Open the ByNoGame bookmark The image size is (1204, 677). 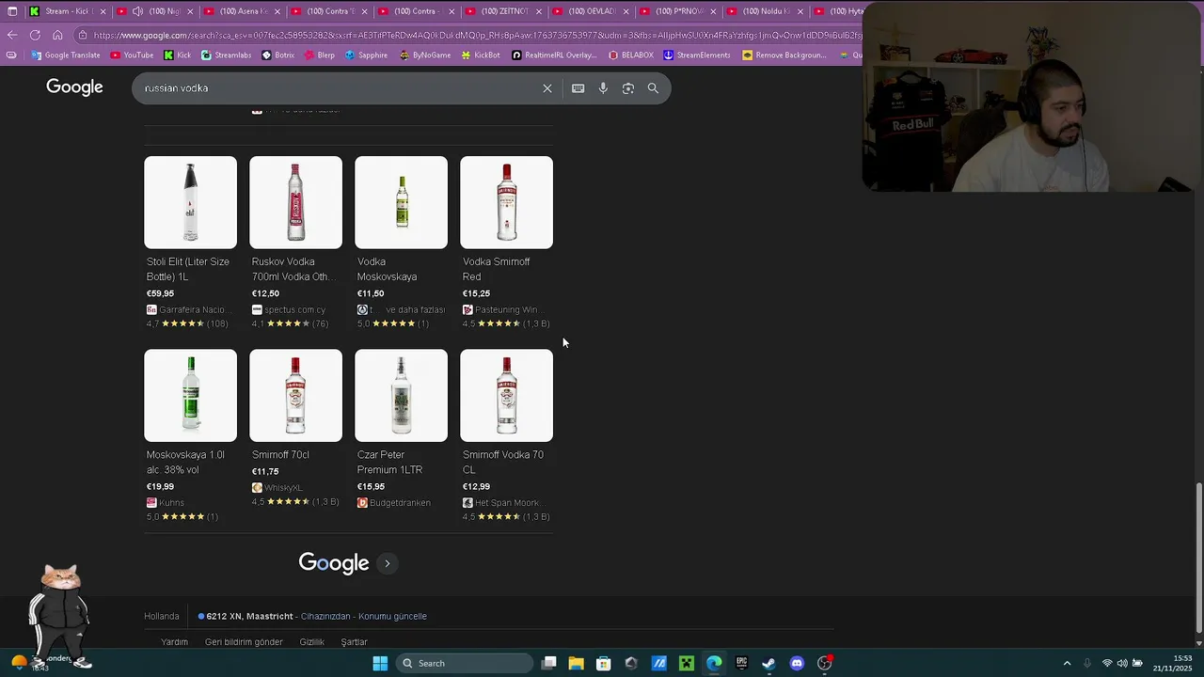pos(425,55)
